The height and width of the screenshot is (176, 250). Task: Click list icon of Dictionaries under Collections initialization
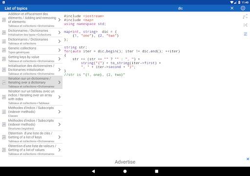(4, 33)
